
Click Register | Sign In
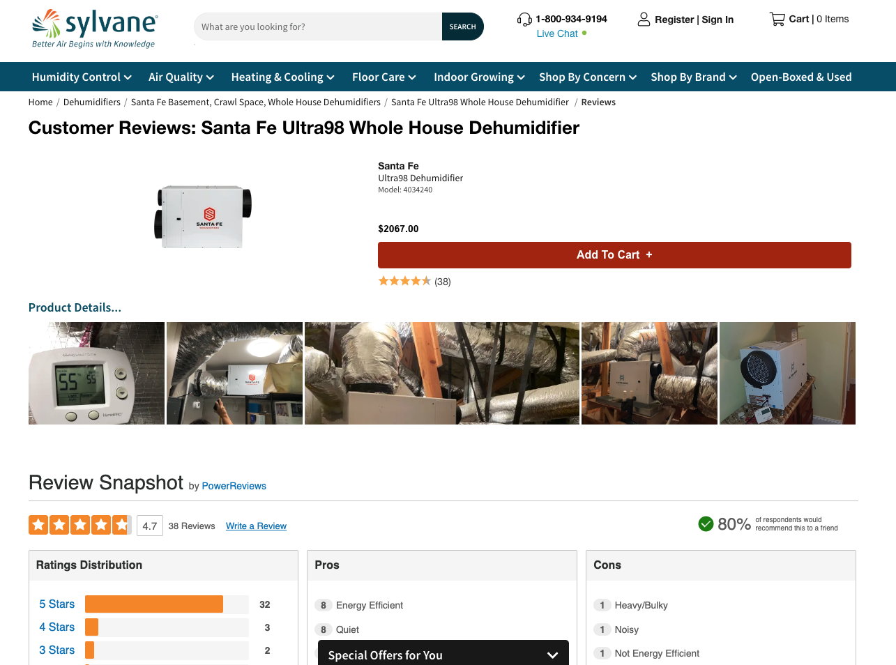[694, 20]
